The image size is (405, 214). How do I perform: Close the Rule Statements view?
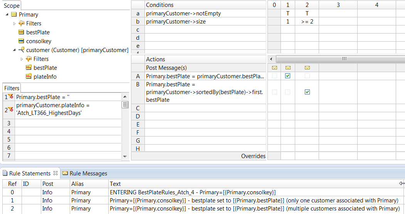click(55, 173)
